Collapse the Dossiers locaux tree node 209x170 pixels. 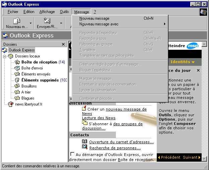pos(5,57)
